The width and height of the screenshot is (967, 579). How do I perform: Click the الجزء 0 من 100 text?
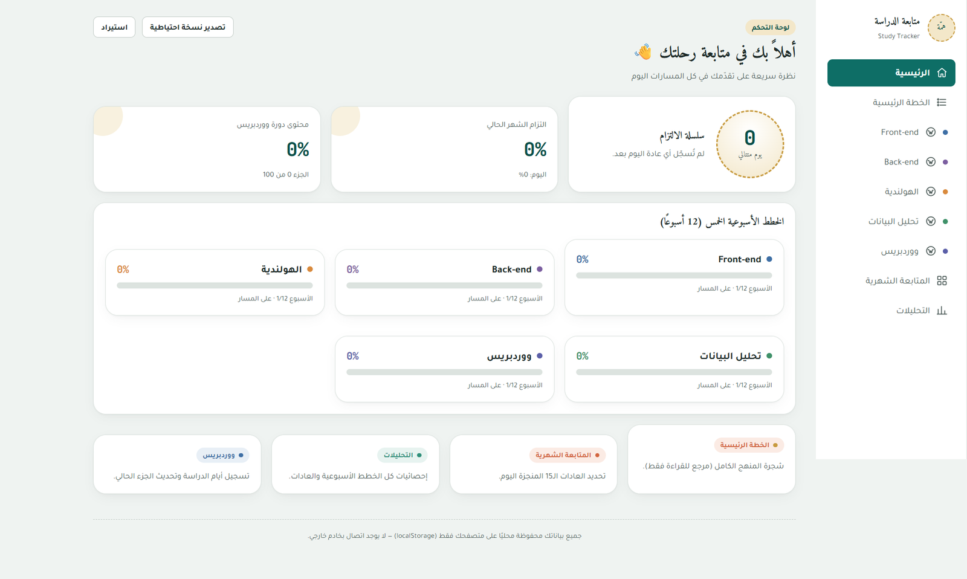click(x=285, y=175)
